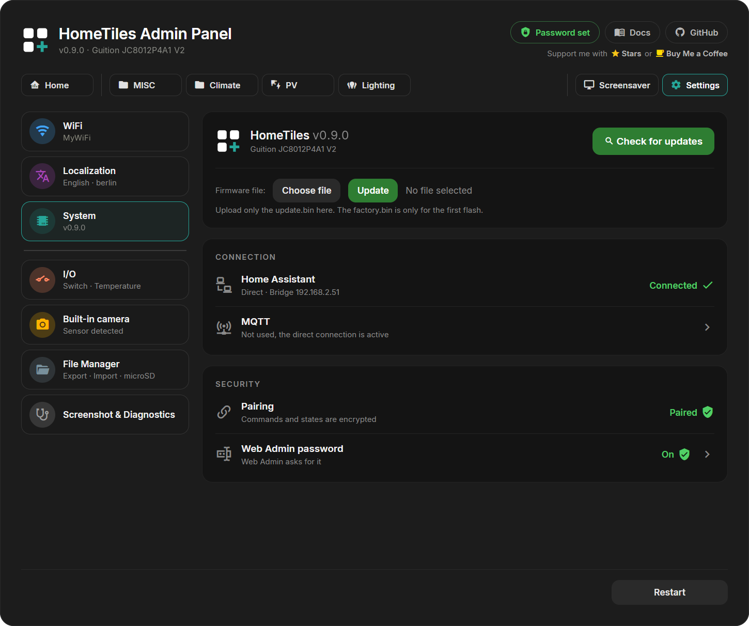Click the Stars support link

coord(626,54)
